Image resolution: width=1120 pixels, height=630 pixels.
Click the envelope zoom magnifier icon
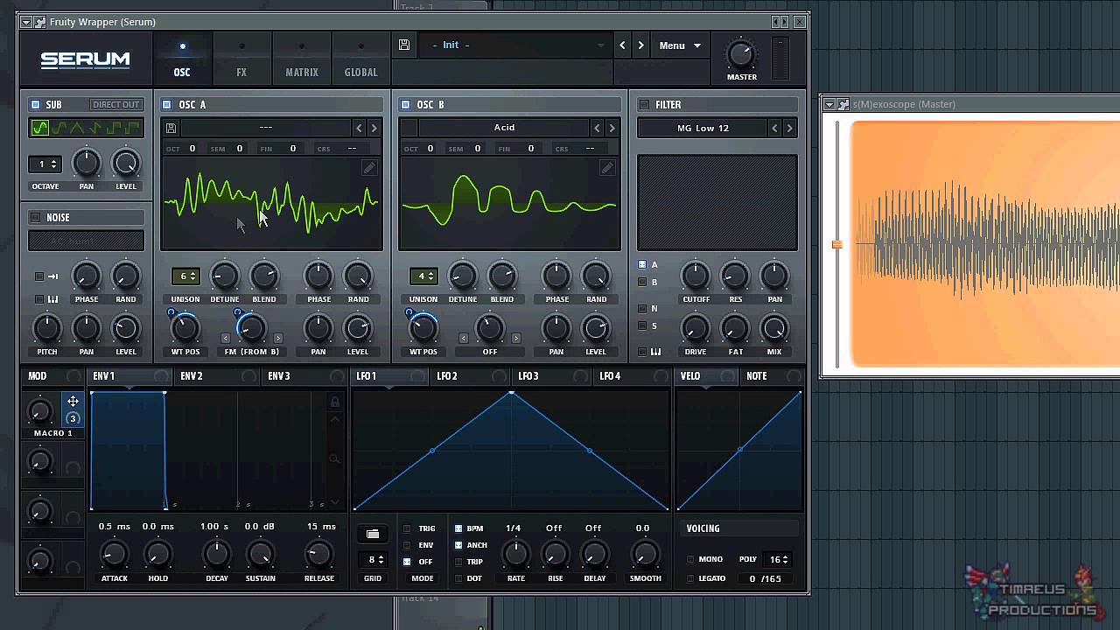click(334, 458)
